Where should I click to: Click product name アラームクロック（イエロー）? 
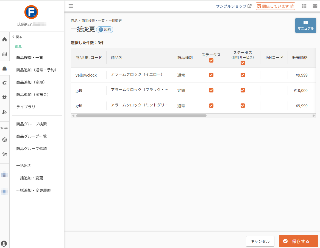137,74
